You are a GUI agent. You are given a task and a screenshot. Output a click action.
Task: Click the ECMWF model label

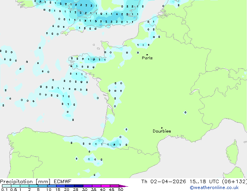click(x=63, y=182)
